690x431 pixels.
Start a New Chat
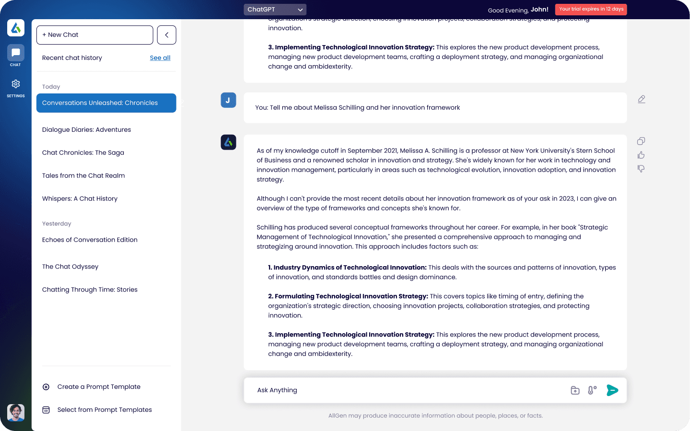click(x=94, y=35)
